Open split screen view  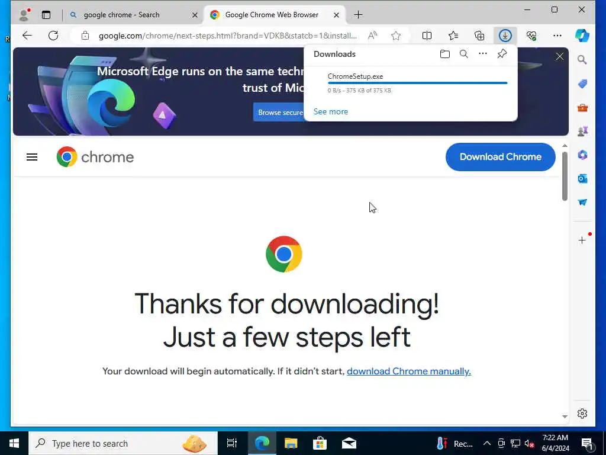point(427,36)
